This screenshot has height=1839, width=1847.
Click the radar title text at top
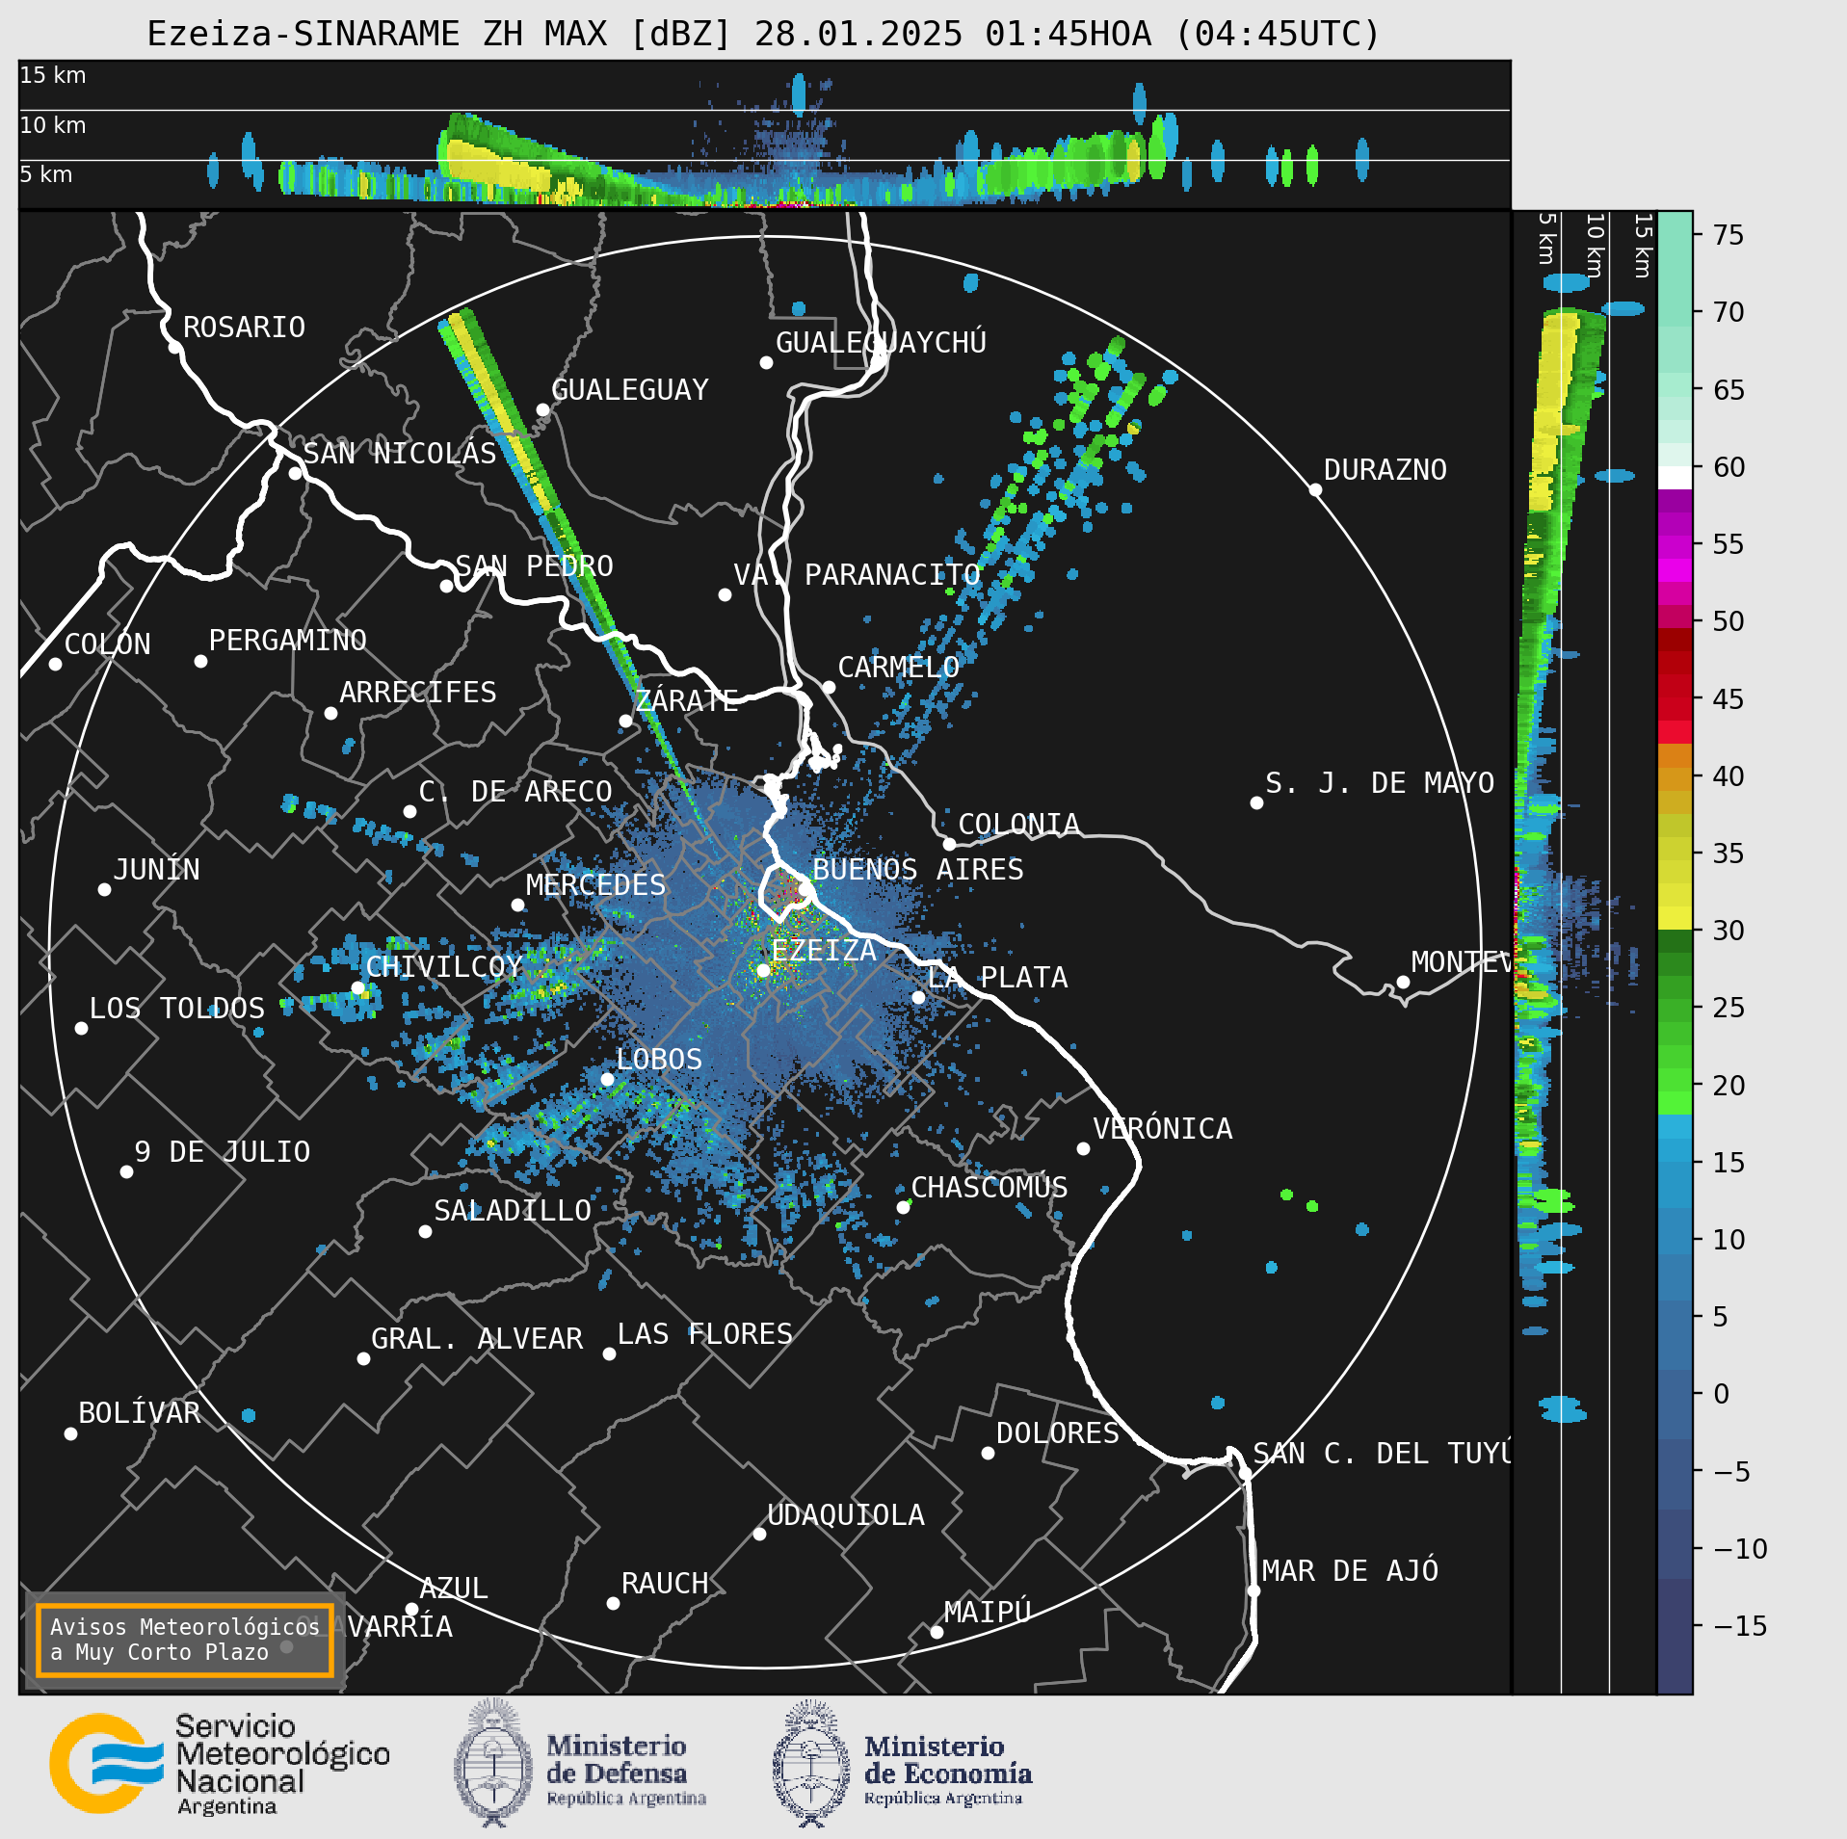coord(763,34)
